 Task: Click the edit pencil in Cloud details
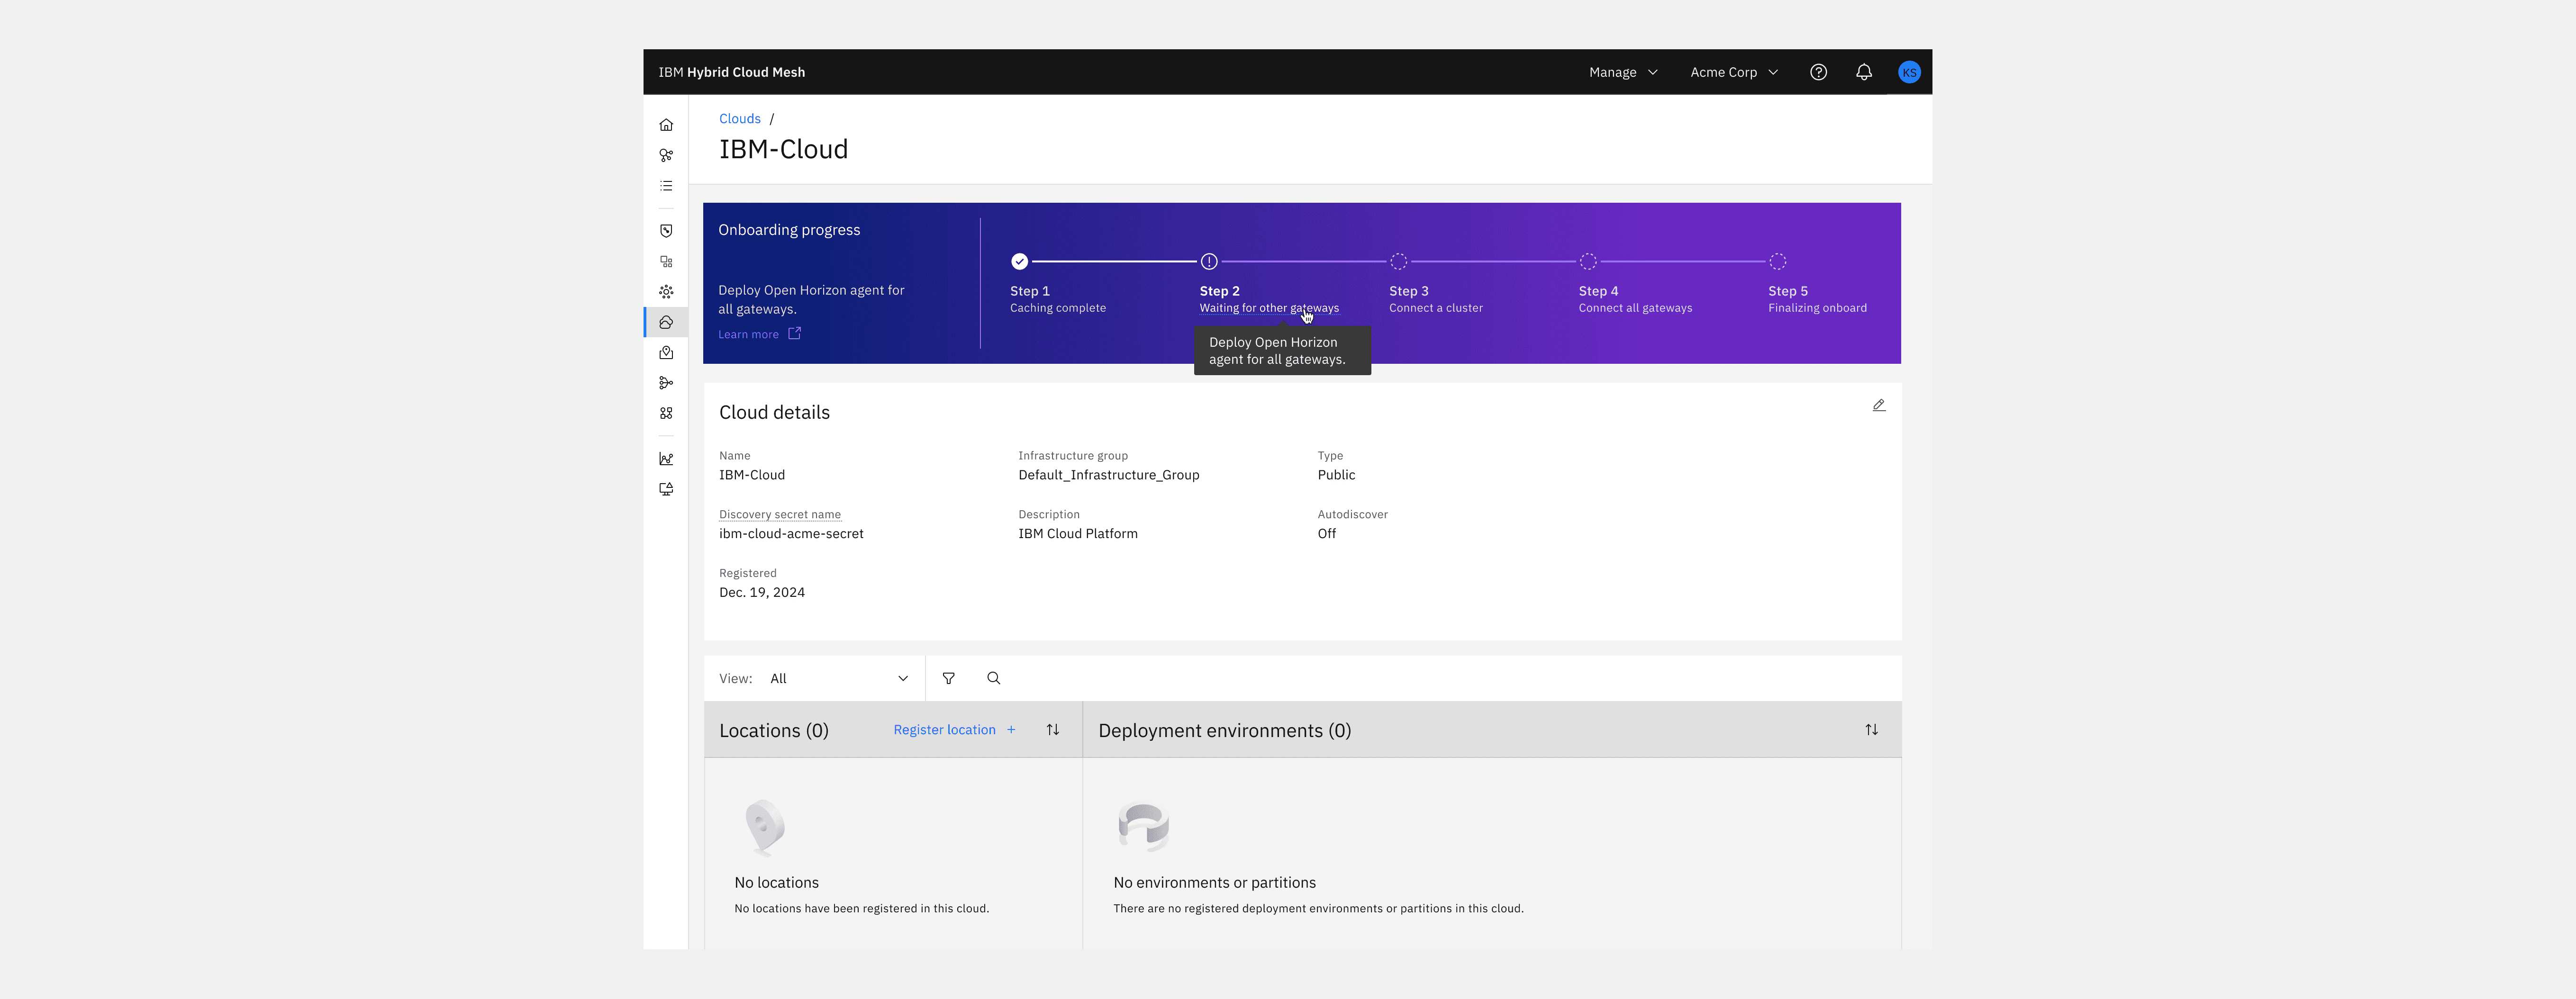(1879, 405)
